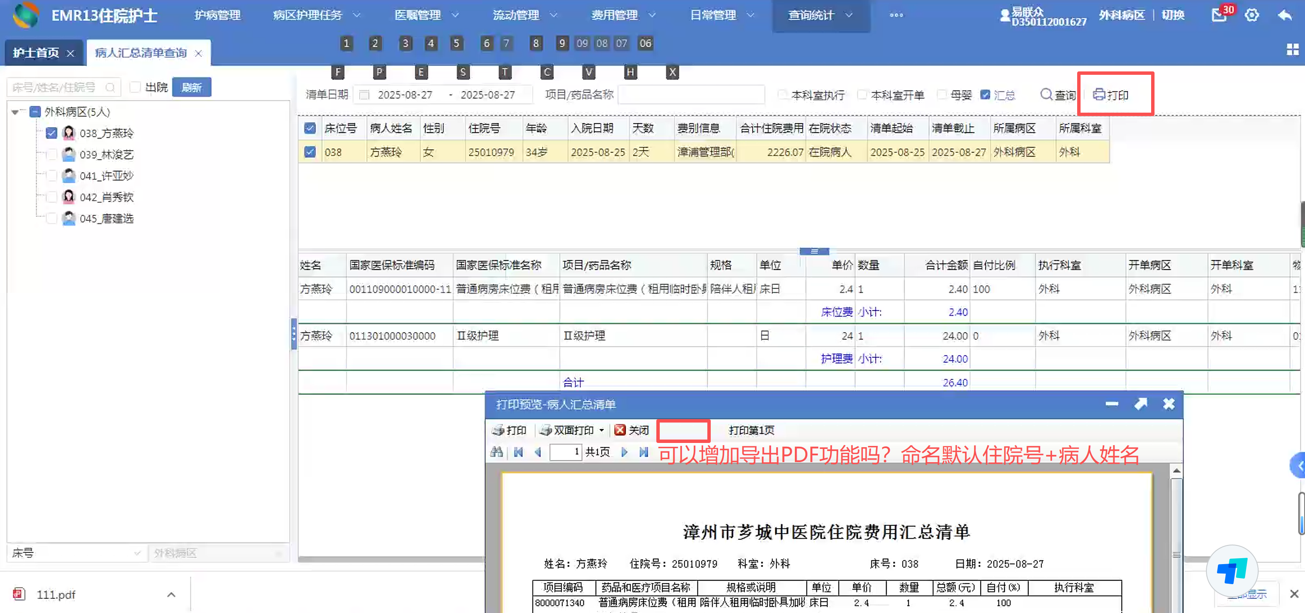Viewport: 1305px width, 613px height.
Task: Open the 双面打印 dropdown arrow
Action: 601,430
